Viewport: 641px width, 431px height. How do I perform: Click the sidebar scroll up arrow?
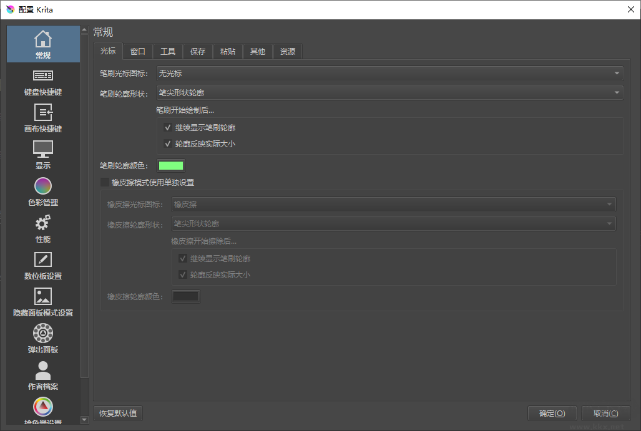click(x=85, y=29)
